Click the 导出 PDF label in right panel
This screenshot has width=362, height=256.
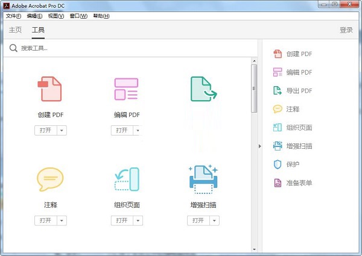299,91
